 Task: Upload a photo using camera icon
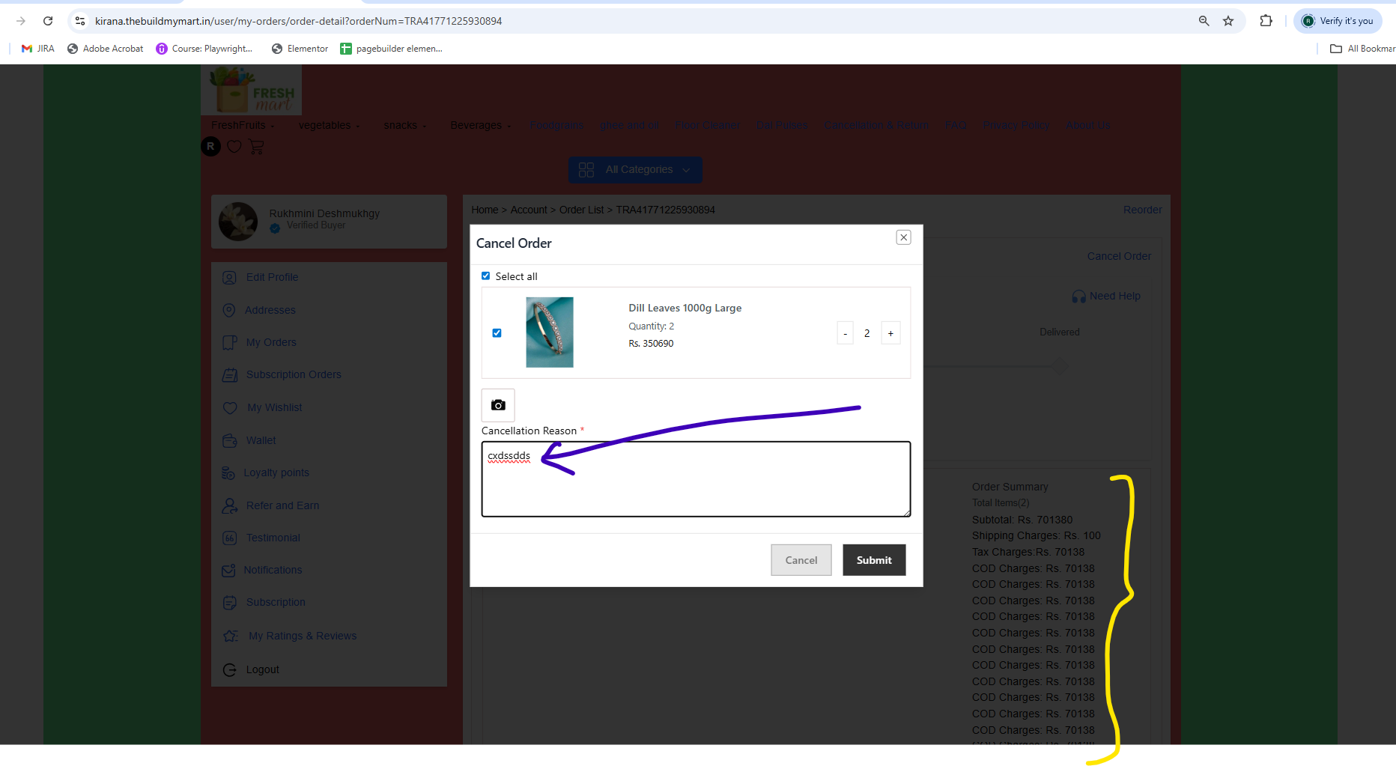498,405
